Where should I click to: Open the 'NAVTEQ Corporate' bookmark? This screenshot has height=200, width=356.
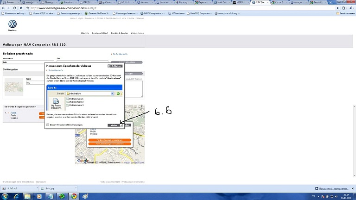[199, 13]
